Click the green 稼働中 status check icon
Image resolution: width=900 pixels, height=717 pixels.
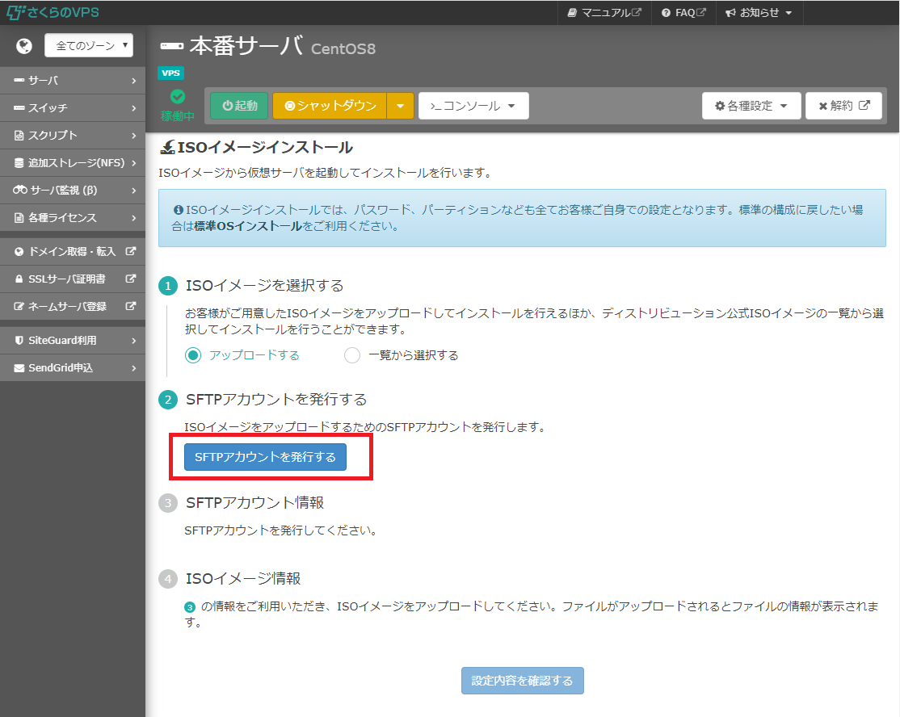(178, 97)
